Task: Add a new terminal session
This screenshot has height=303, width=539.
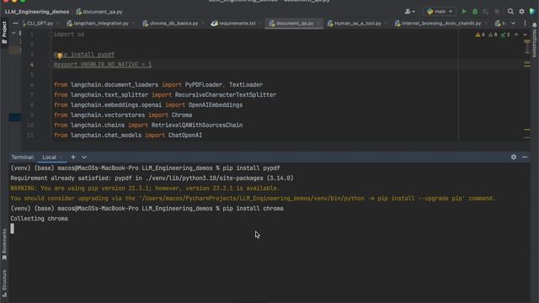Action: pos(73,157)
